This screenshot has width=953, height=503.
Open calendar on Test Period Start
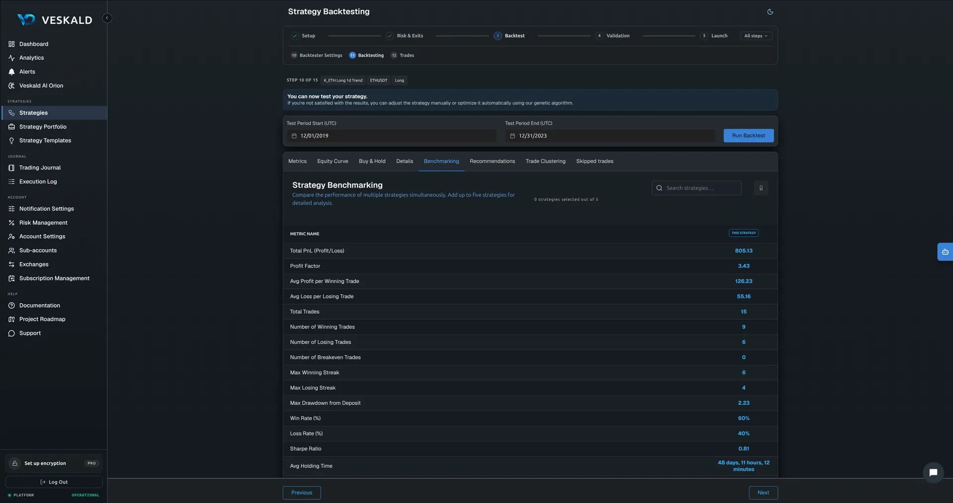(x=294, y=136)
